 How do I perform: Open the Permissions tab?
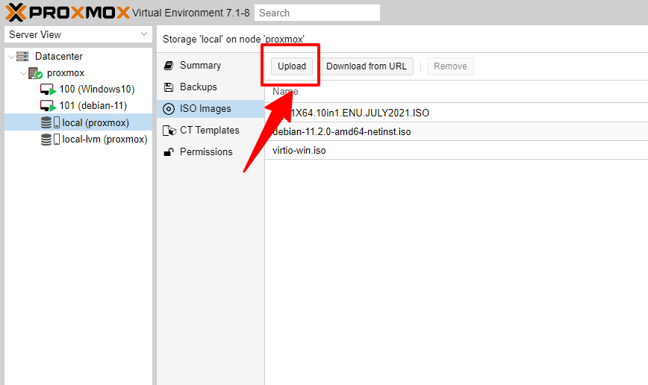pyautogui.click(x=211, y=151)
